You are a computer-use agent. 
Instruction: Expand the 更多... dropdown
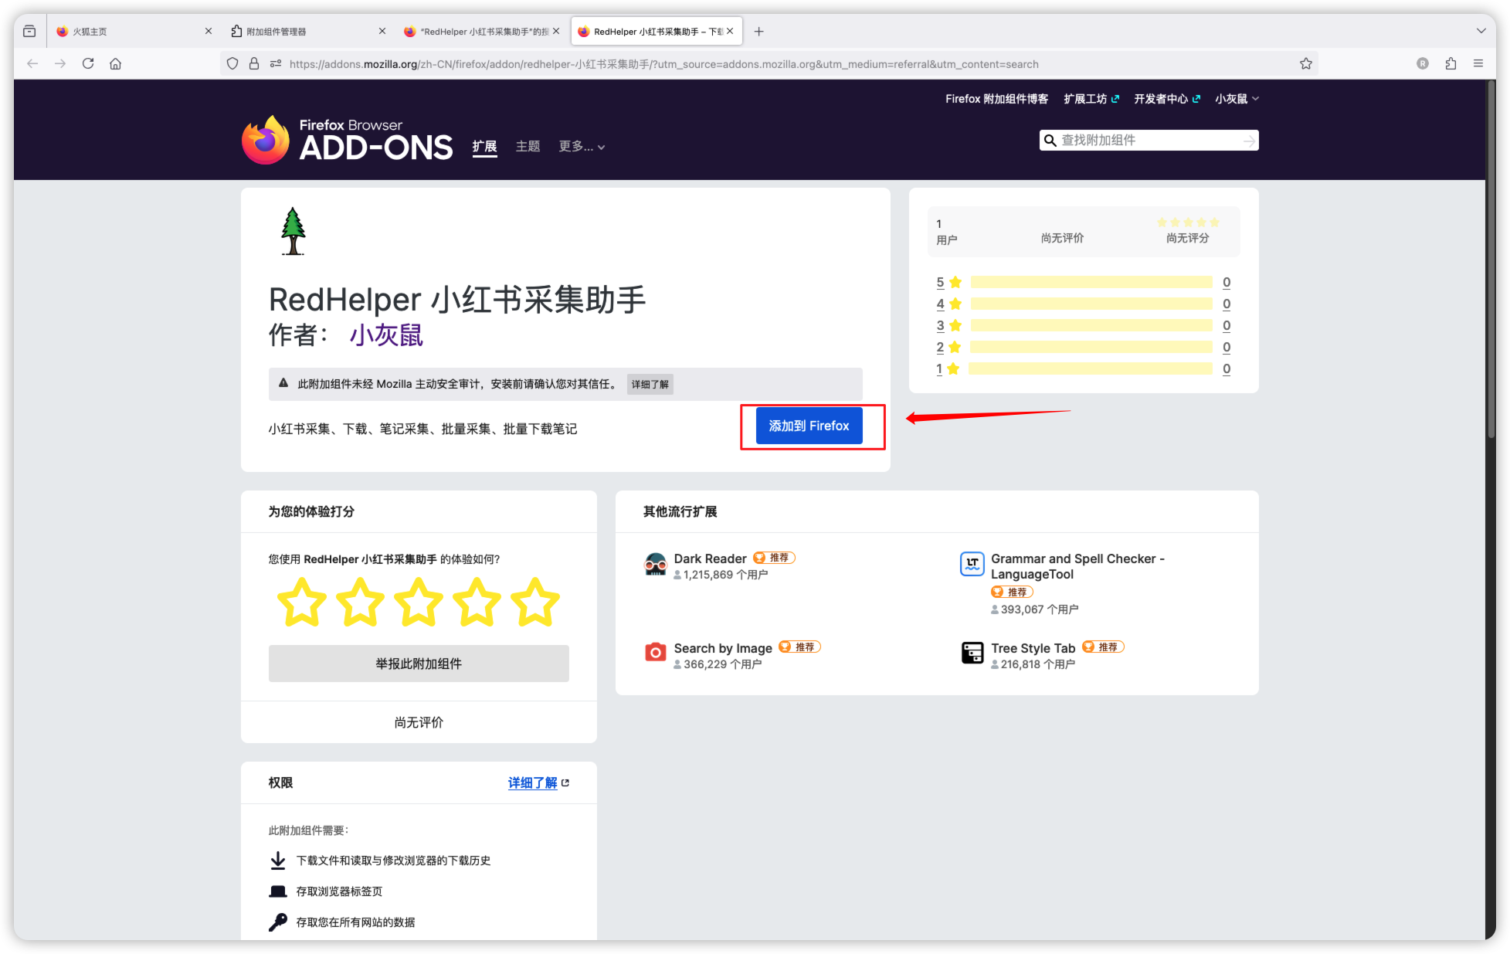[x=582, y=146]
